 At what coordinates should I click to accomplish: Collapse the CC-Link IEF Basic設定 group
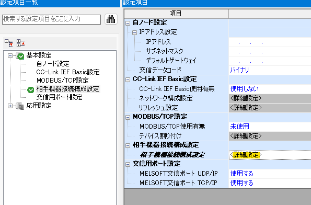pyautogui.click(x=128, y=80)
